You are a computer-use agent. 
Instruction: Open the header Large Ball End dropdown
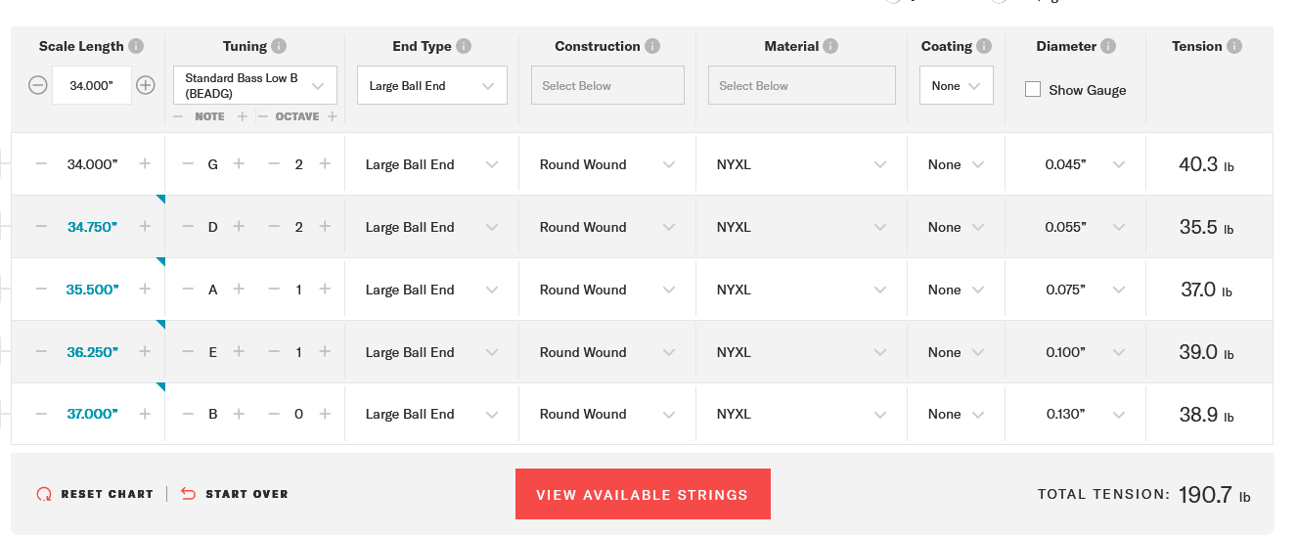coord(432,85)
